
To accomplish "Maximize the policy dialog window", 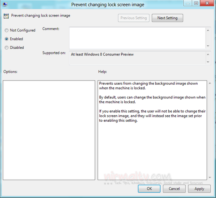I will [196, 3].
